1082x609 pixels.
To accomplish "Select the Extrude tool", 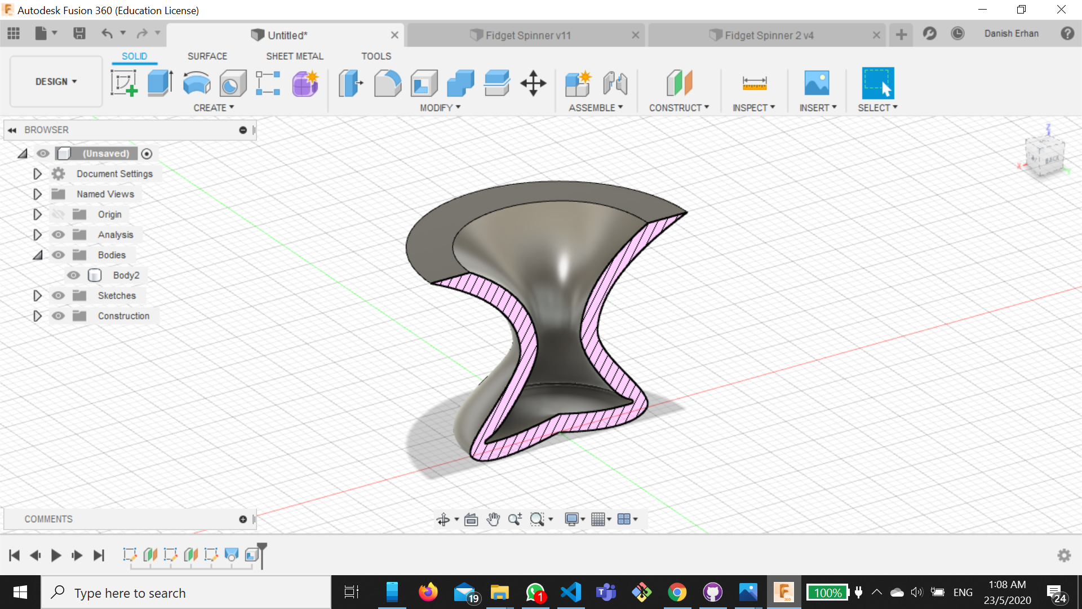I will pos(160,83).
